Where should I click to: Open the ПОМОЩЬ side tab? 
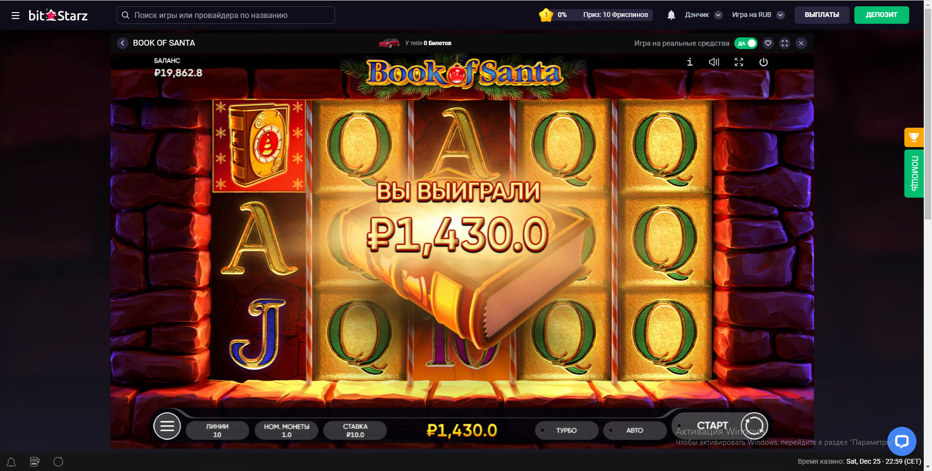[914, 173]
